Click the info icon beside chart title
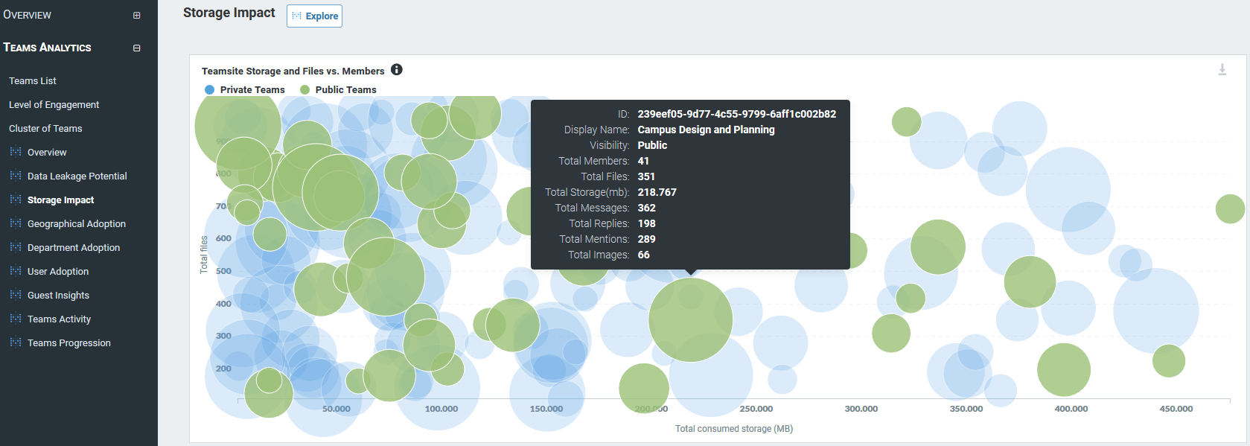1250x446 pixels. [397, 70]
